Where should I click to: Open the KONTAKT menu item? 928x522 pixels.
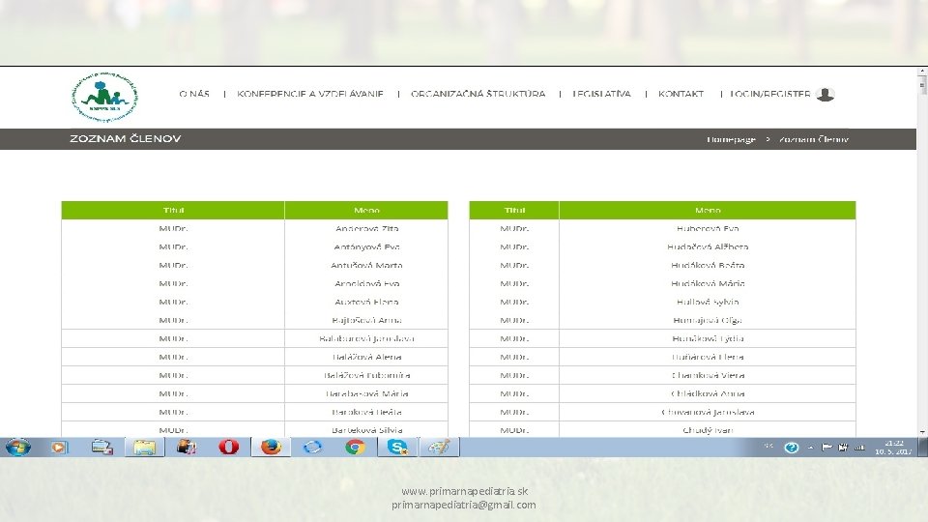[681, 94]
